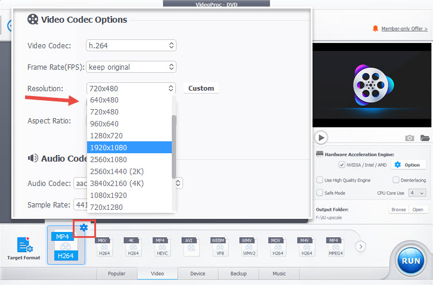Open snapshot folder icon
This screenshot has height=285, width=433.
point(425,138)
